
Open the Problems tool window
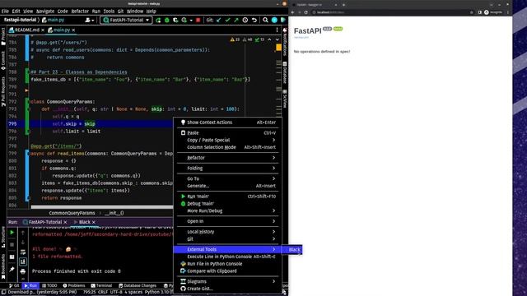(74, 285)
